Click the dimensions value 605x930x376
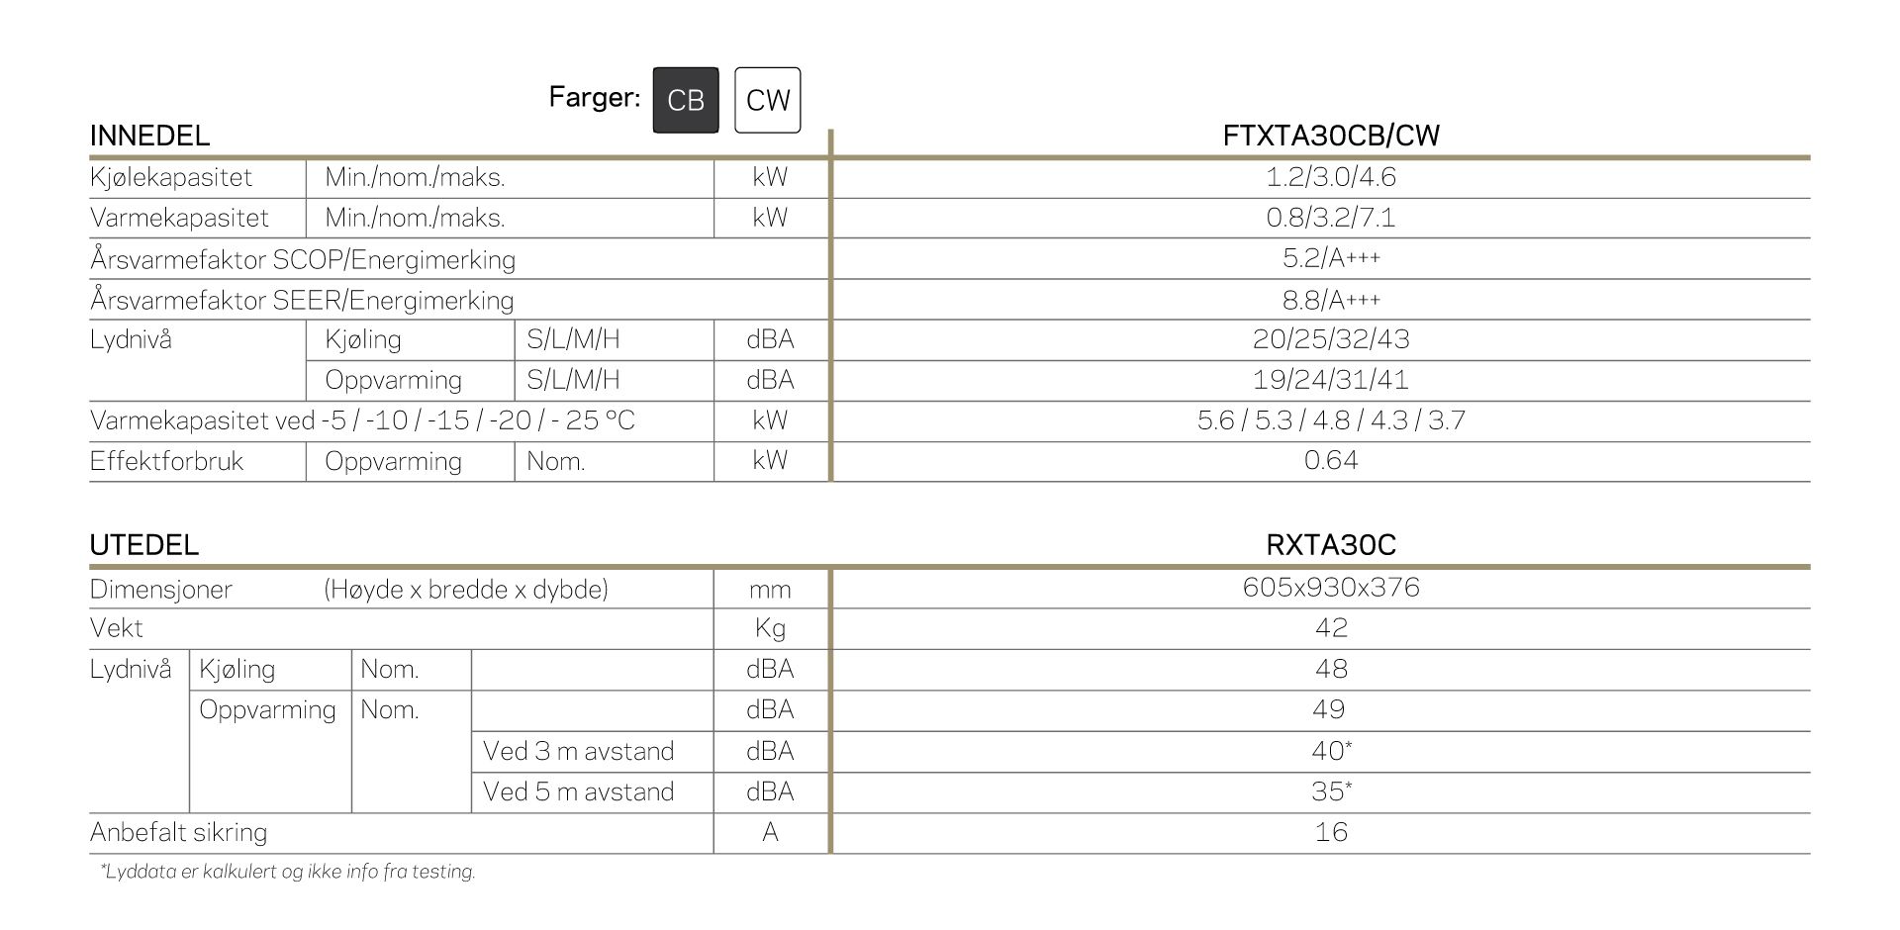Image resolution: width=1900 pixels, height=930 pixels. [x=1331, y=588]
